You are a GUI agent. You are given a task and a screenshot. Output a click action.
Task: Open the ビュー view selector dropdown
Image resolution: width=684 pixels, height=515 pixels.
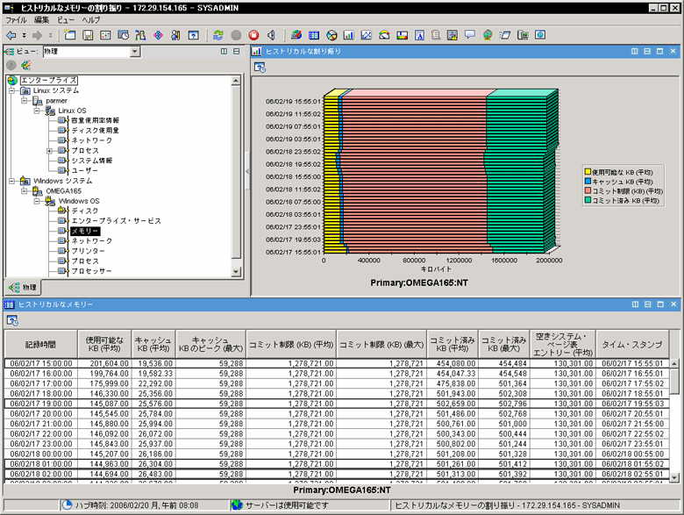tap(135, 52)
